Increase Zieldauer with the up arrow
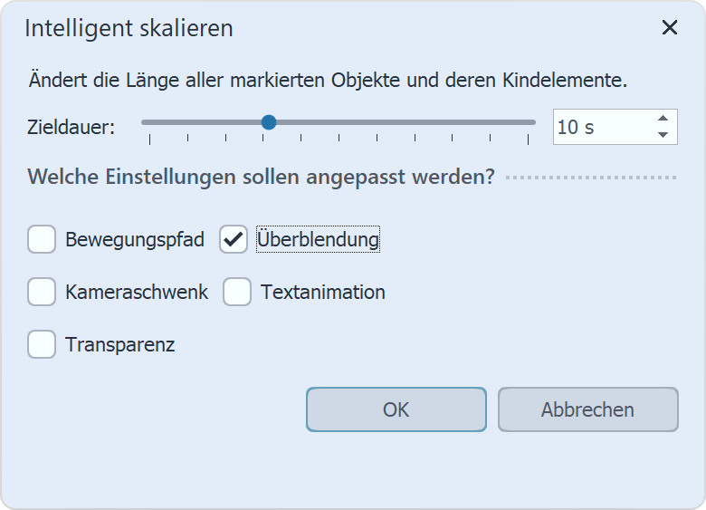The width and height of the screenshot is (706, 510). (x=663, y=120)
